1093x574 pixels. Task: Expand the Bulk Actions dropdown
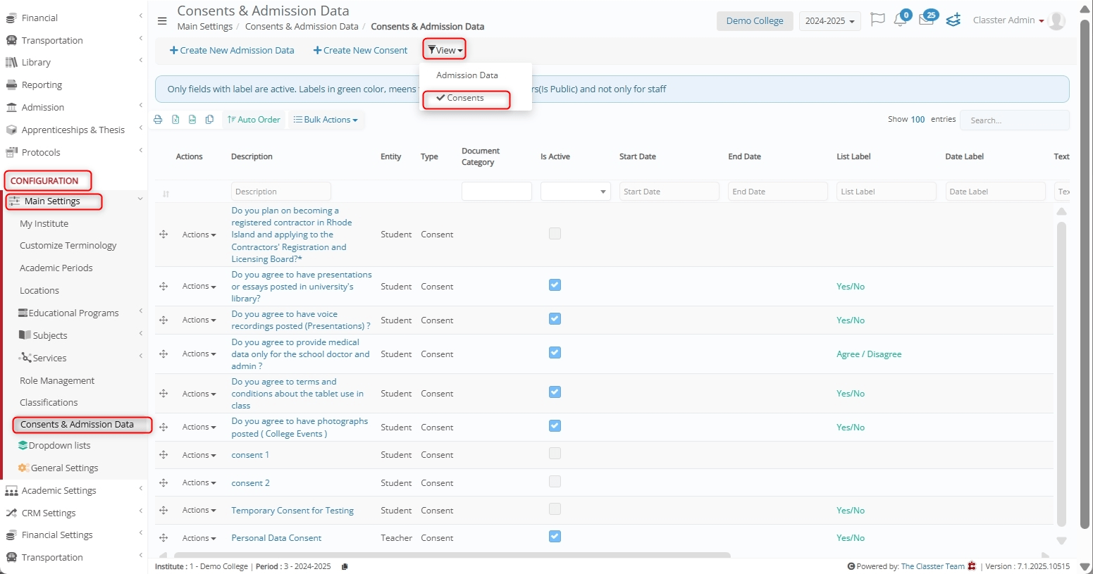click(x=326, y=120)
